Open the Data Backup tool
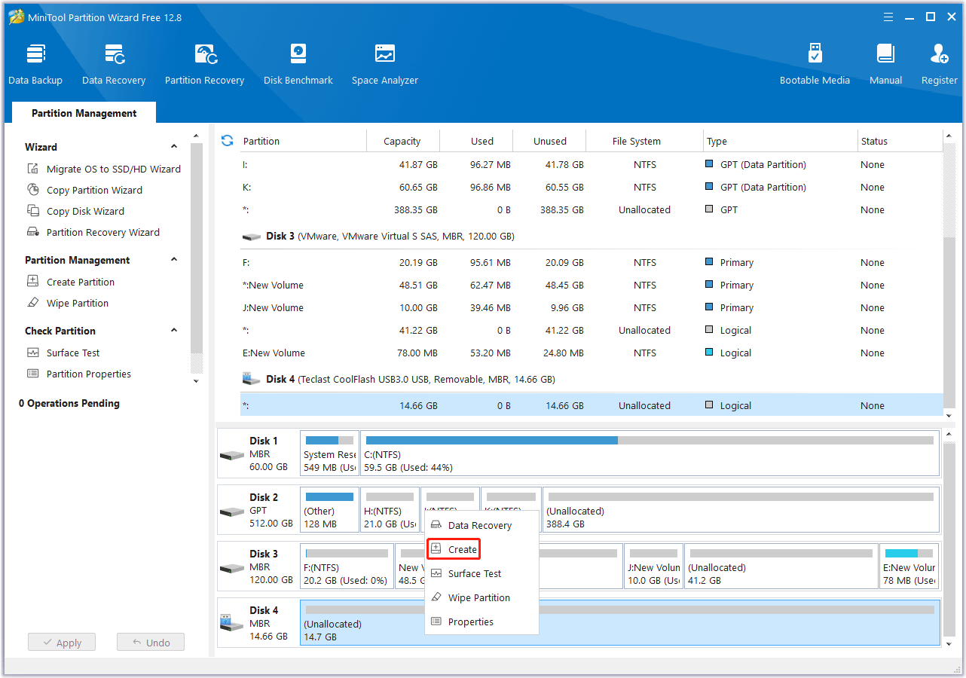Viewport: 966px width, 678px height. (x=35, y=65)
